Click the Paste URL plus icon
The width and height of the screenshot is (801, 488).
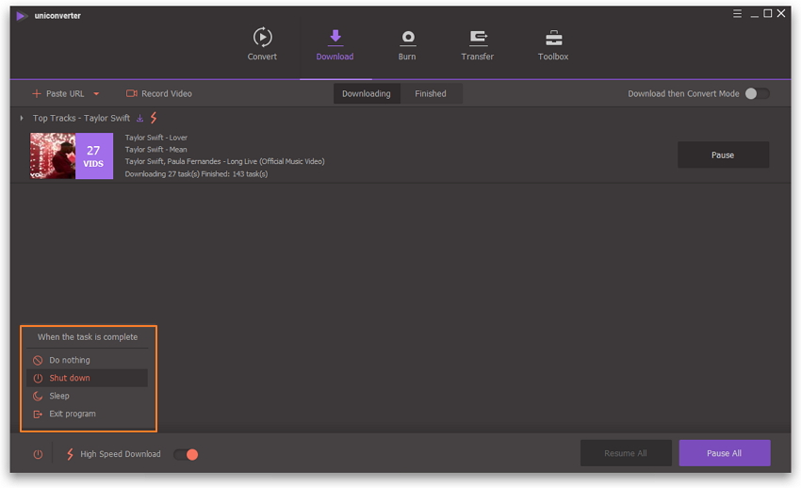(36, 94)
